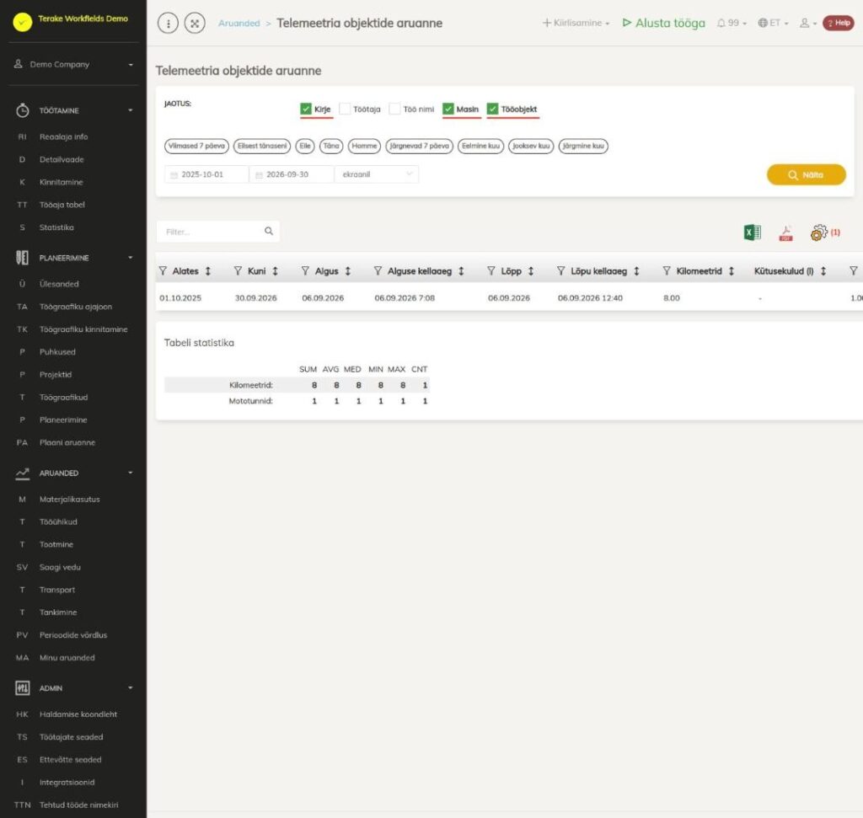The height and width of the screenshot is (818, 863).
Task: Click the filter funnel for Alates column
Action: point(163,270)
